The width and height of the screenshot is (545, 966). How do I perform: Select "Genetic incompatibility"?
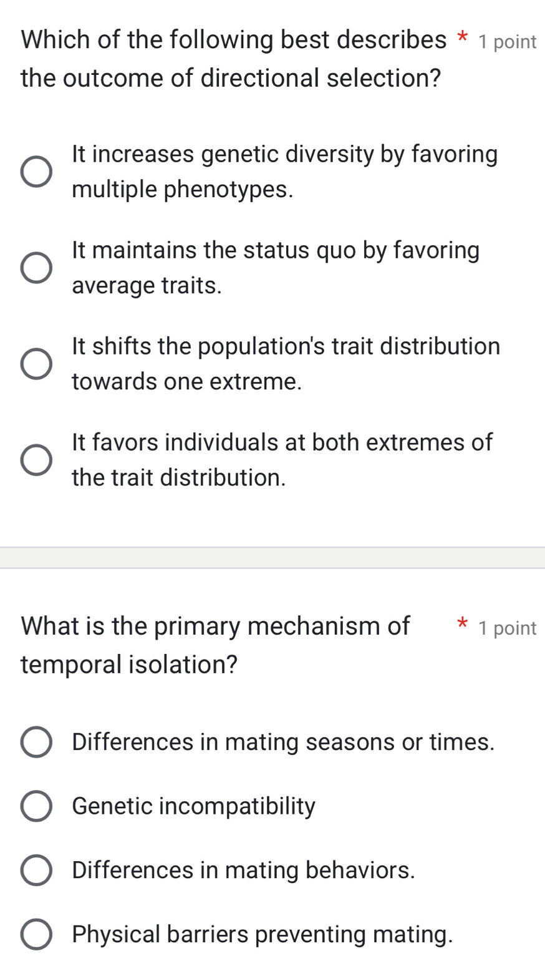click(36, 806)
